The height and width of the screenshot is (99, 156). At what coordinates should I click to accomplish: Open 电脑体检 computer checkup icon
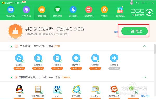tap(11, 10)
